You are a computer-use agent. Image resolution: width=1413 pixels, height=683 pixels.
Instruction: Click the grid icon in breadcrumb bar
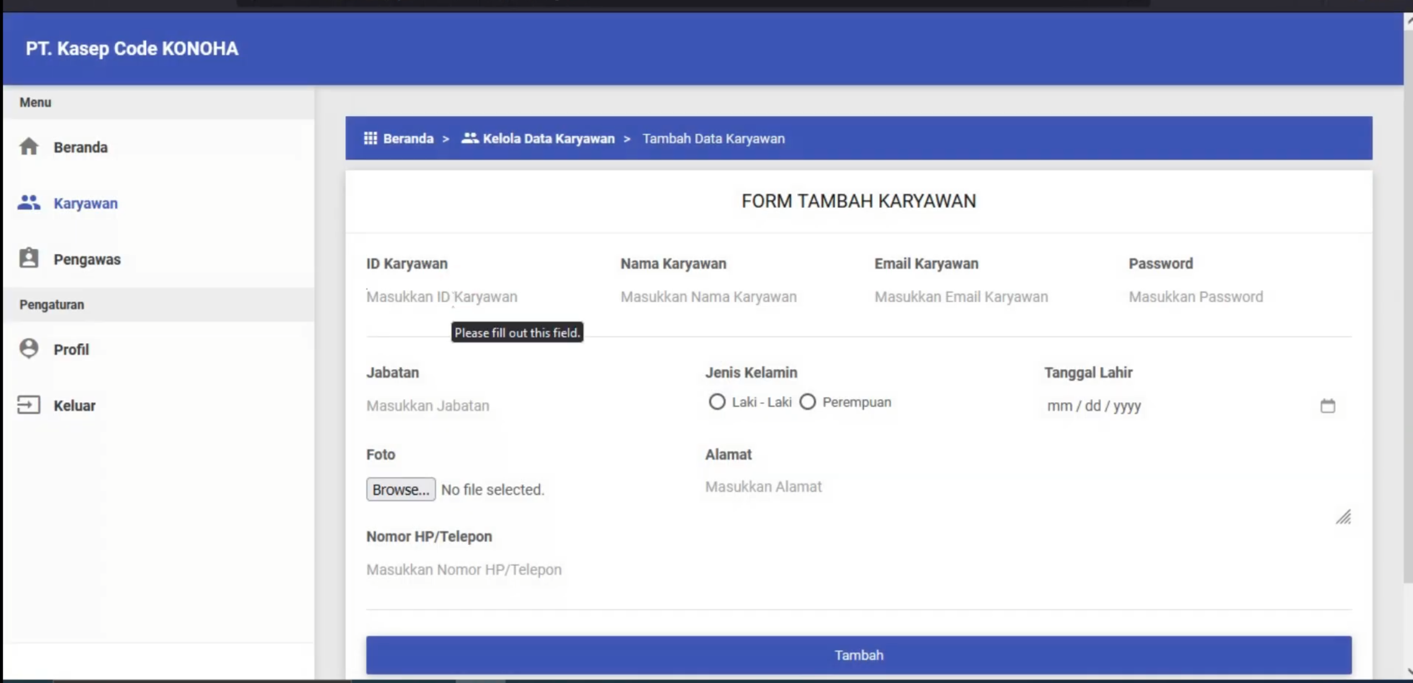pos(370,138)
